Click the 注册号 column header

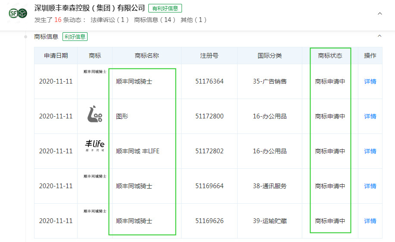point(209,56)
